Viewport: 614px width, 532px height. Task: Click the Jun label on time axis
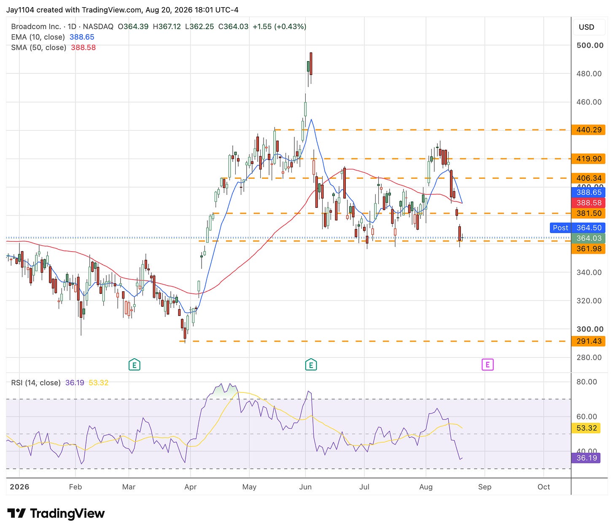[305, 487]
